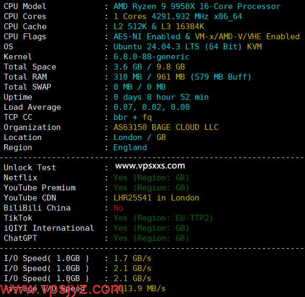Click the 'Uptime' label

pos(18,97)
